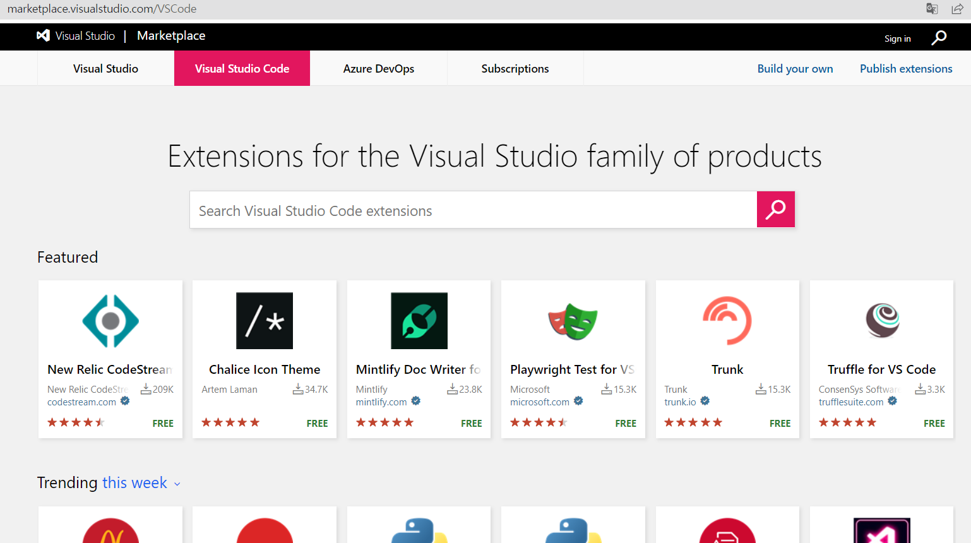Screen dimensions: 971x543
Task: Expand the Trending this week dropdown
Action: (141, 483)
